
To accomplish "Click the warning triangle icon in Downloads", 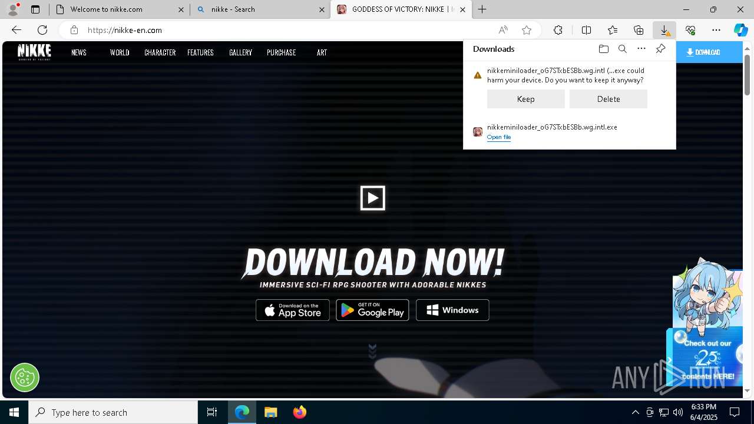I will 478,75.
